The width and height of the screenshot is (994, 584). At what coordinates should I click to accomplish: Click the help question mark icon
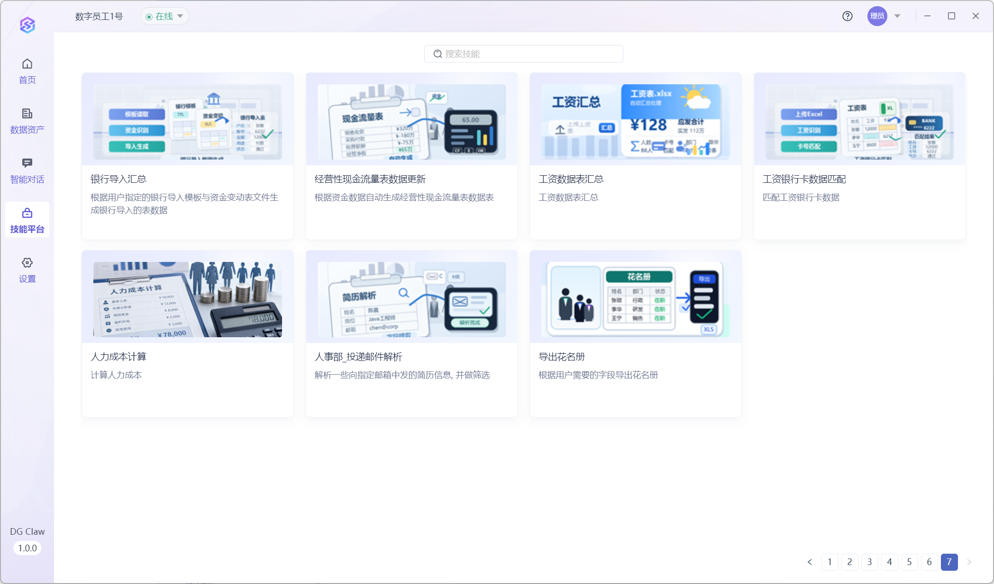point(848,16)
